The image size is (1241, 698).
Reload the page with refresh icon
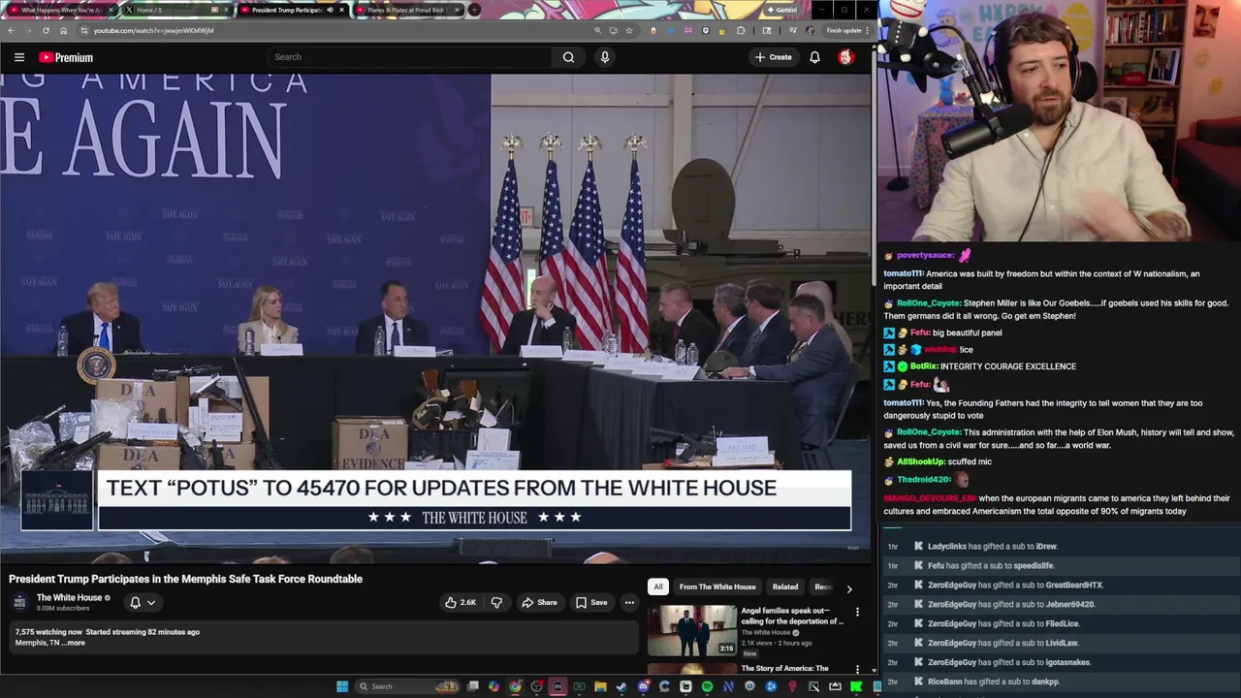(x=46, y=30)
